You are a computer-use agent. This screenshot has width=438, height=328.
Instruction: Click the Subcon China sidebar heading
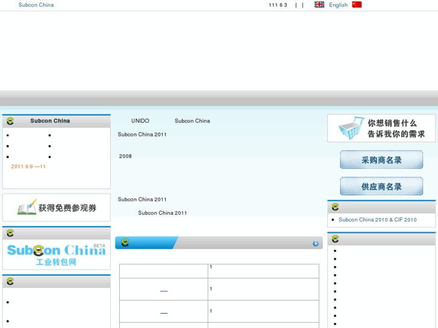(50, 121)
